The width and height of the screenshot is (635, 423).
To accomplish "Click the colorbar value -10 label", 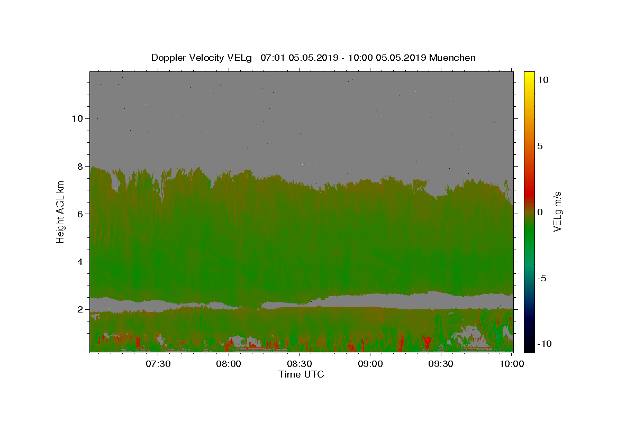I will [x=545, y=344].
